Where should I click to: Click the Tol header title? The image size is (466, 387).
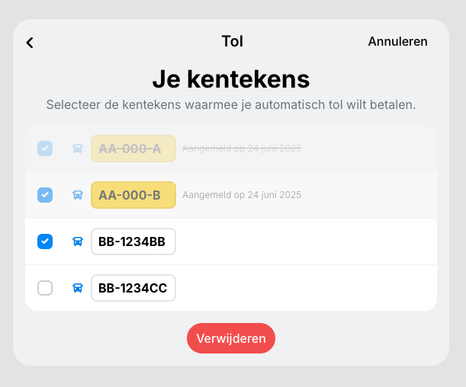[x=233, y=41]
